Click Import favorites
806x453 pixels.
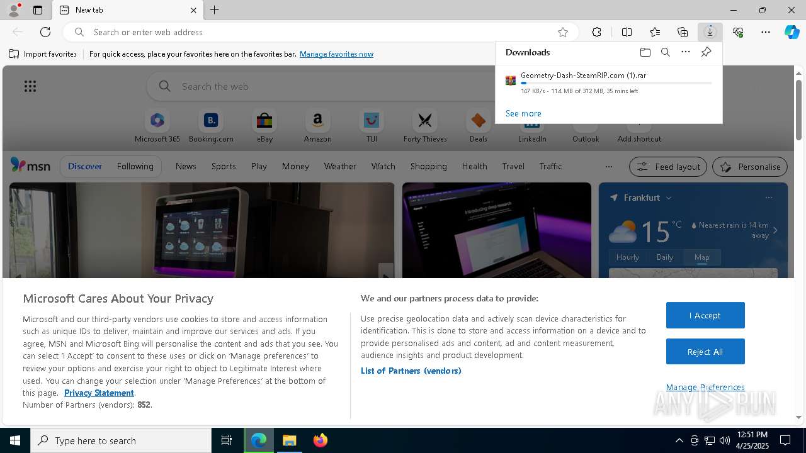(43, 54)
